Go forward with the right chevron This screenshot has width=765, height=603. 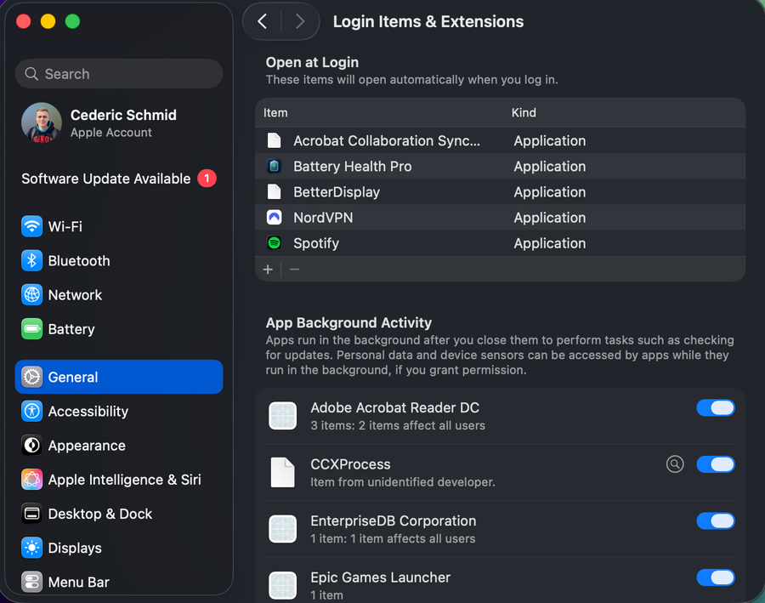click(x=300, y=21)
